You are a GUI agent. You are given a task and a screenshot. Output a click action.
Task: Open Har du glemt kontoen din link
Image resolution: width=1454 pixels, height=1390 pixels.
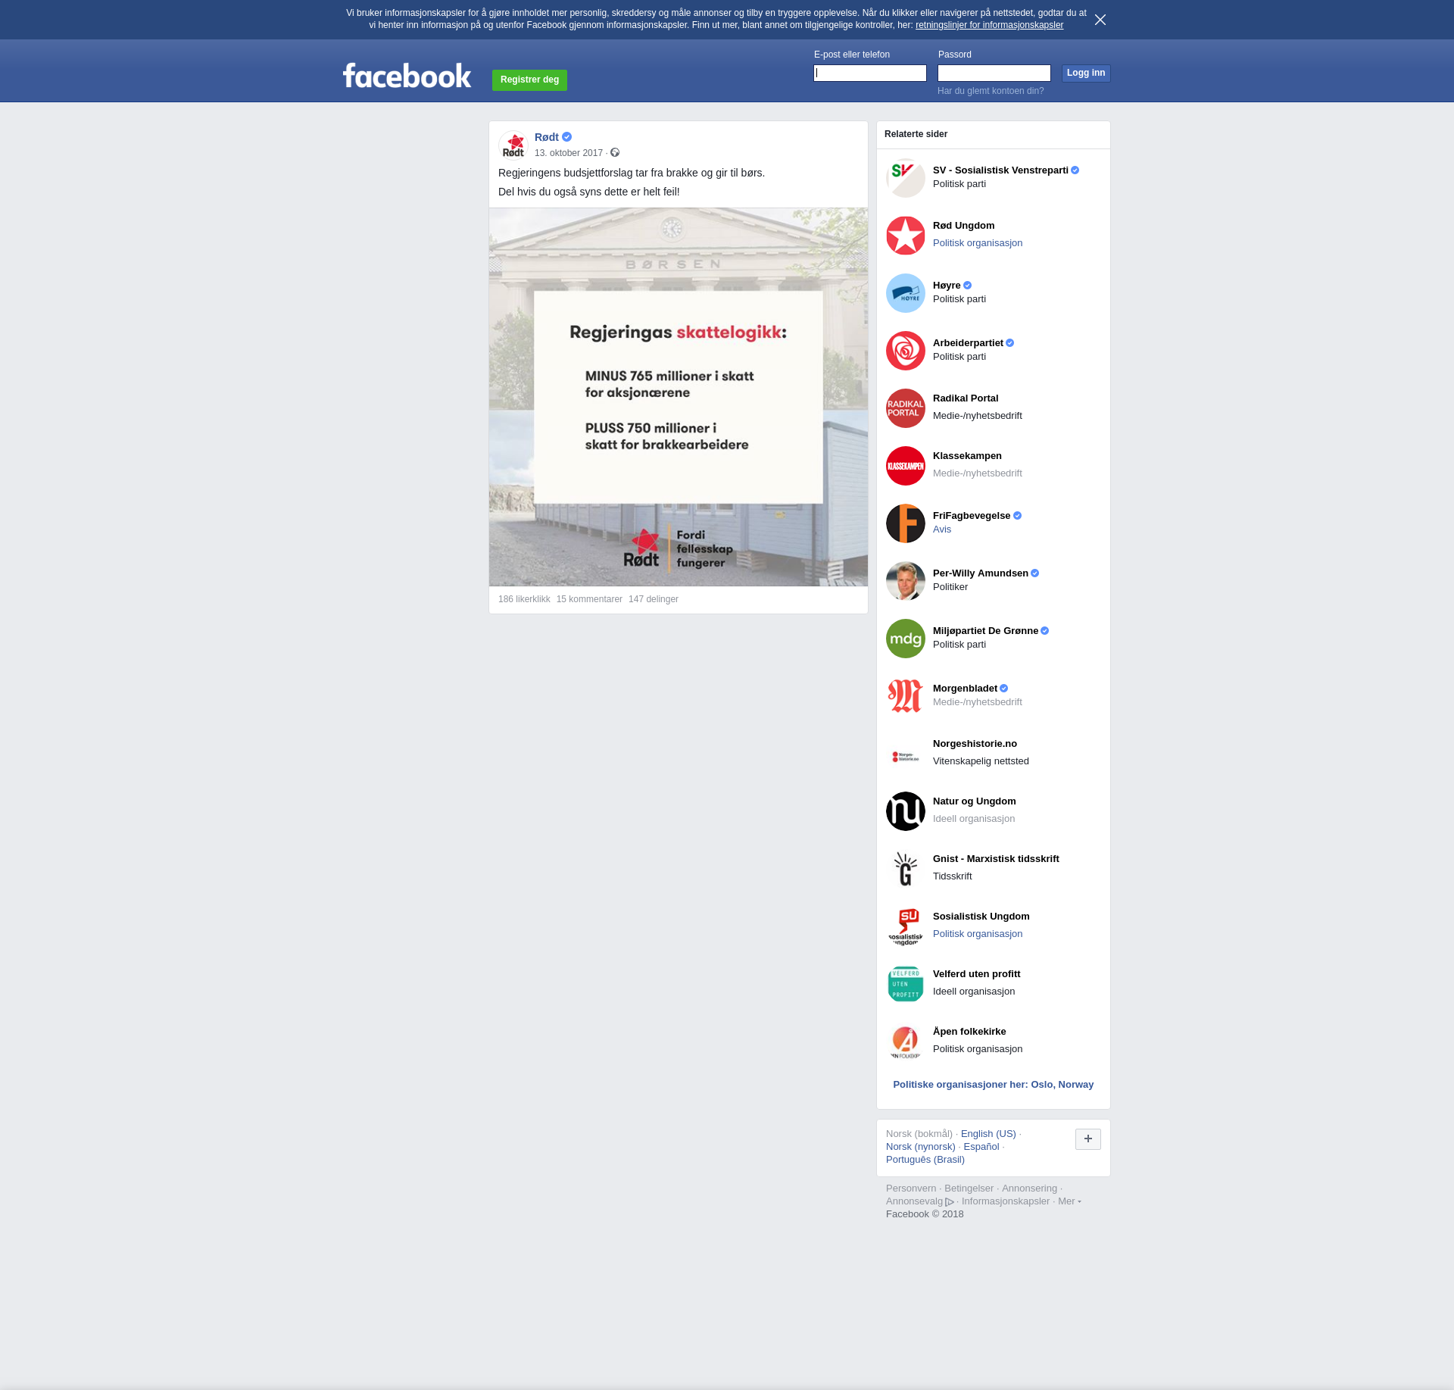(x=990, y=91)
